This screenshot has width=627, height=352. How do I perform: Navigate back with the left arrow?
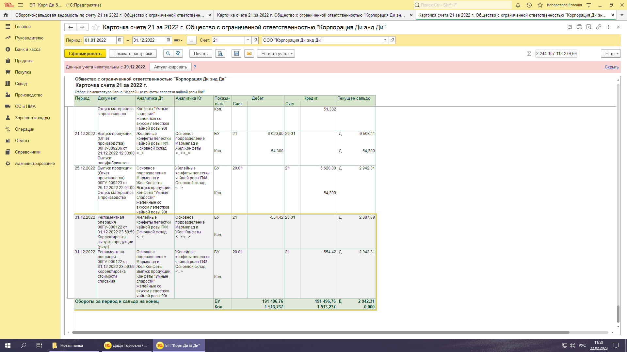click(71, 27)
